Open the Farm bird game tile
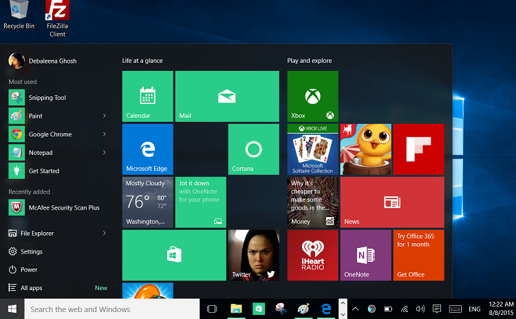Screen dimensions: 516x319 365,150
